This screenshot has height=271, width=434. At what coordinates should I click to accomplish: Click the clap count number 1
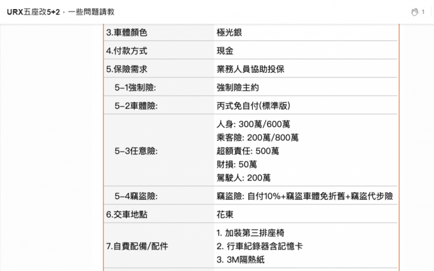pyautogui.click(x=423, y=12)
